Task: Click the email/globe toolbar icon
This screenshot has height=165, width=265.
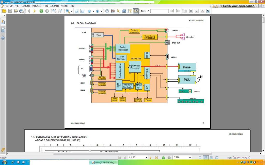Action: pyautogui.click(x=21, y=11)
